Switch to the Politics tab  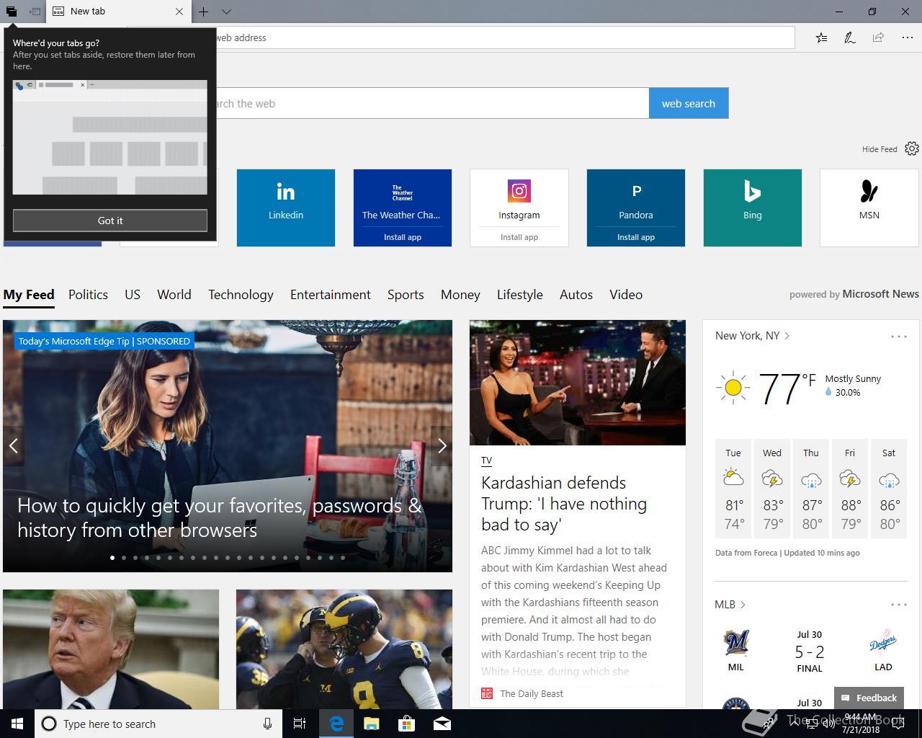click(88, 294)
